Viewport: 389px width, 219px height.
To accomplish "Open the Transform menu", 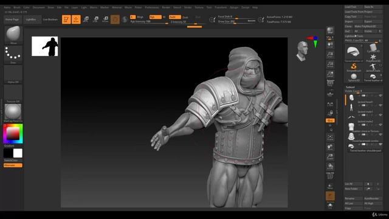I will 221,7.
